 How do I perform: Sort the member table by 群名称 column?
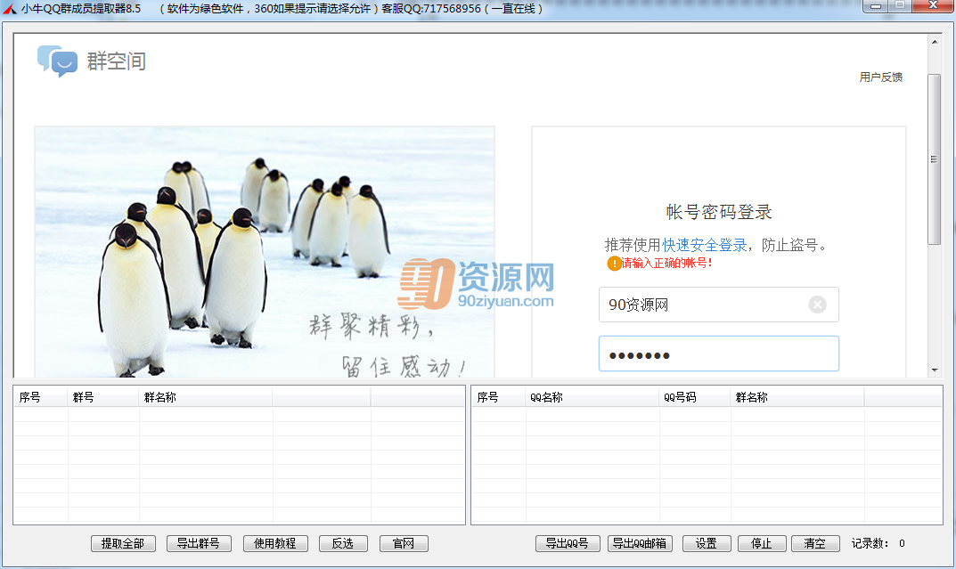pos(797,397)
